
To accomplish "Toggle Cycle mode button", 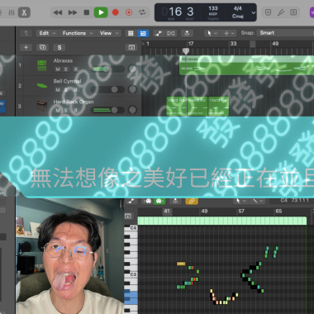I will click(x=142, y=12).
